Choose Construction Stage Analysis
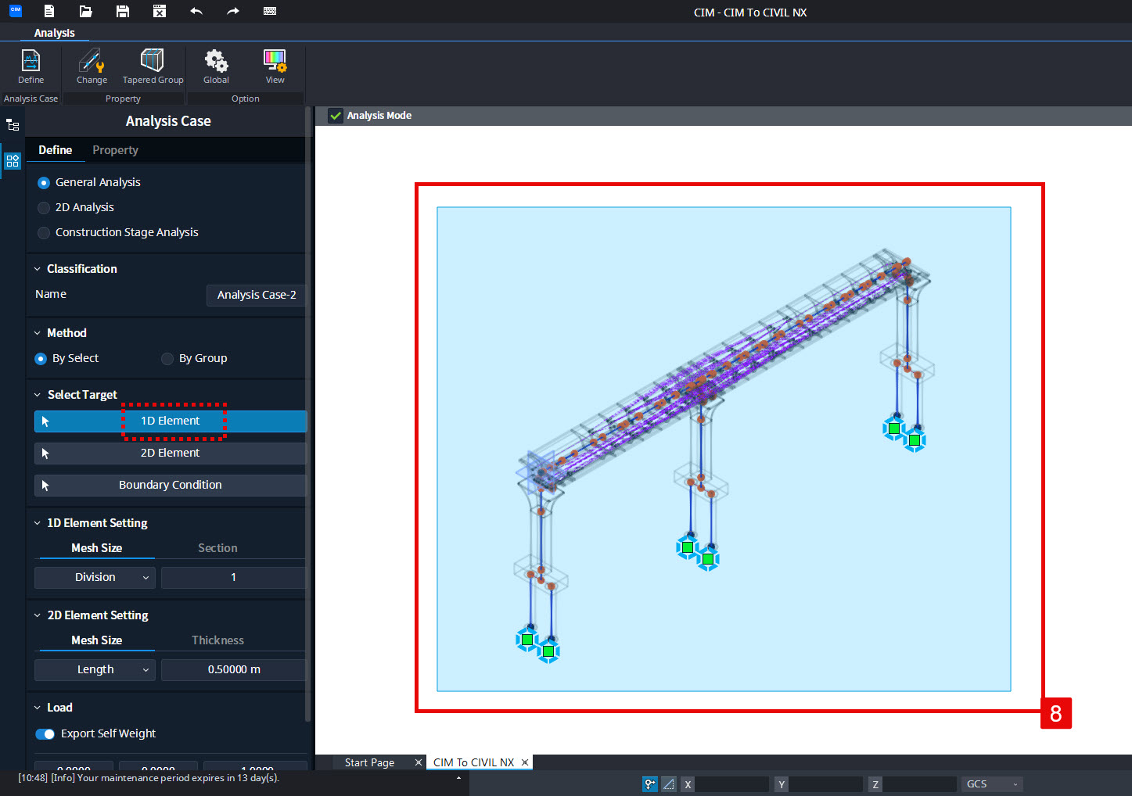 43,232
